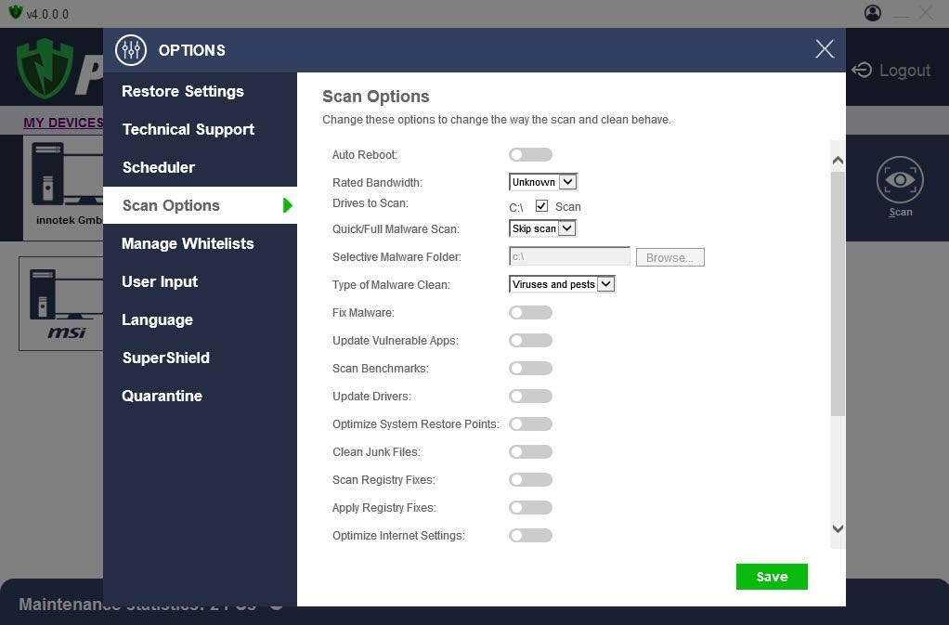Viewport: 949px width, 625px height.
Task: Click the user account profile icon
Action: click(x=872, y=13)
